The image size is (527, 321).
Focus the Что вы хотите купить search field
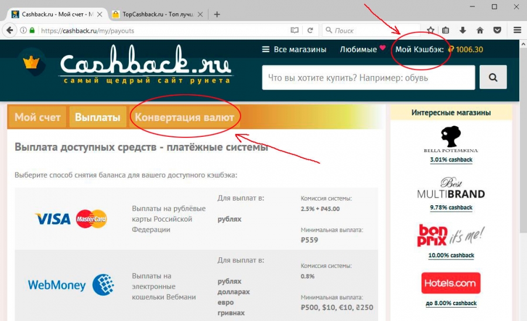click(x=368, y=78)
